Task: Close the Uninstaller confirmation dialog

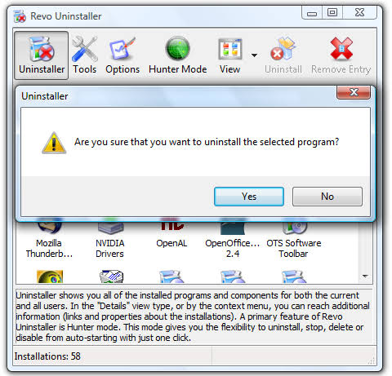Action: (x=354, y=92)
